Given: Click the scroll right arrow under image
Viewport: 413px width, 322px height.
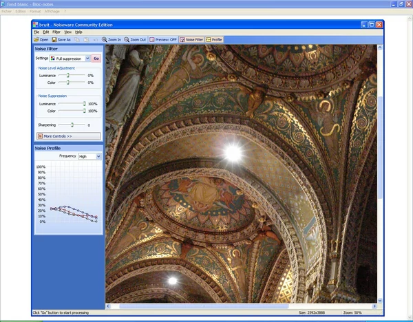Looking at the screenshot, I should [x=374, y=306].
